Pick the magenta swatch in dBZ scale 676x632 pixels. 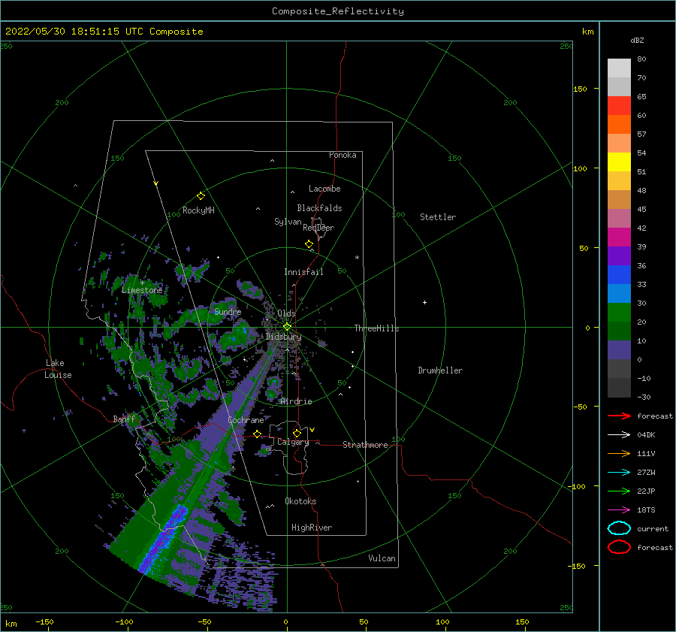click(x=619, y=237)
